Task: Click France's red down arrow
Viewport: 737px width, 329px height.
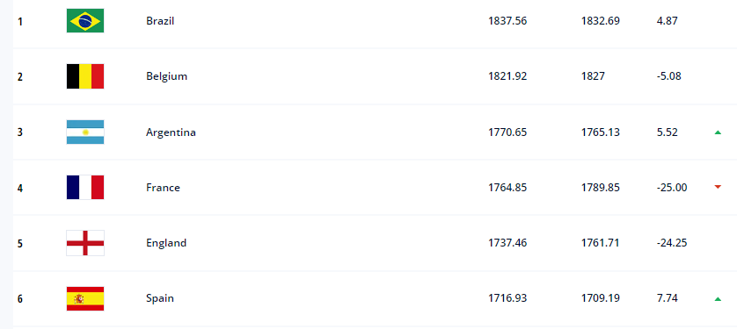Action: [x=718, y=187]
